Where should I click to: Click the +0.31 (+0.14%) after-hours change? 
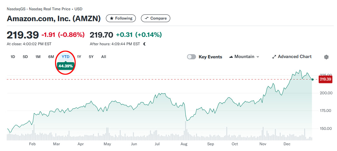[x=139, y=35]
